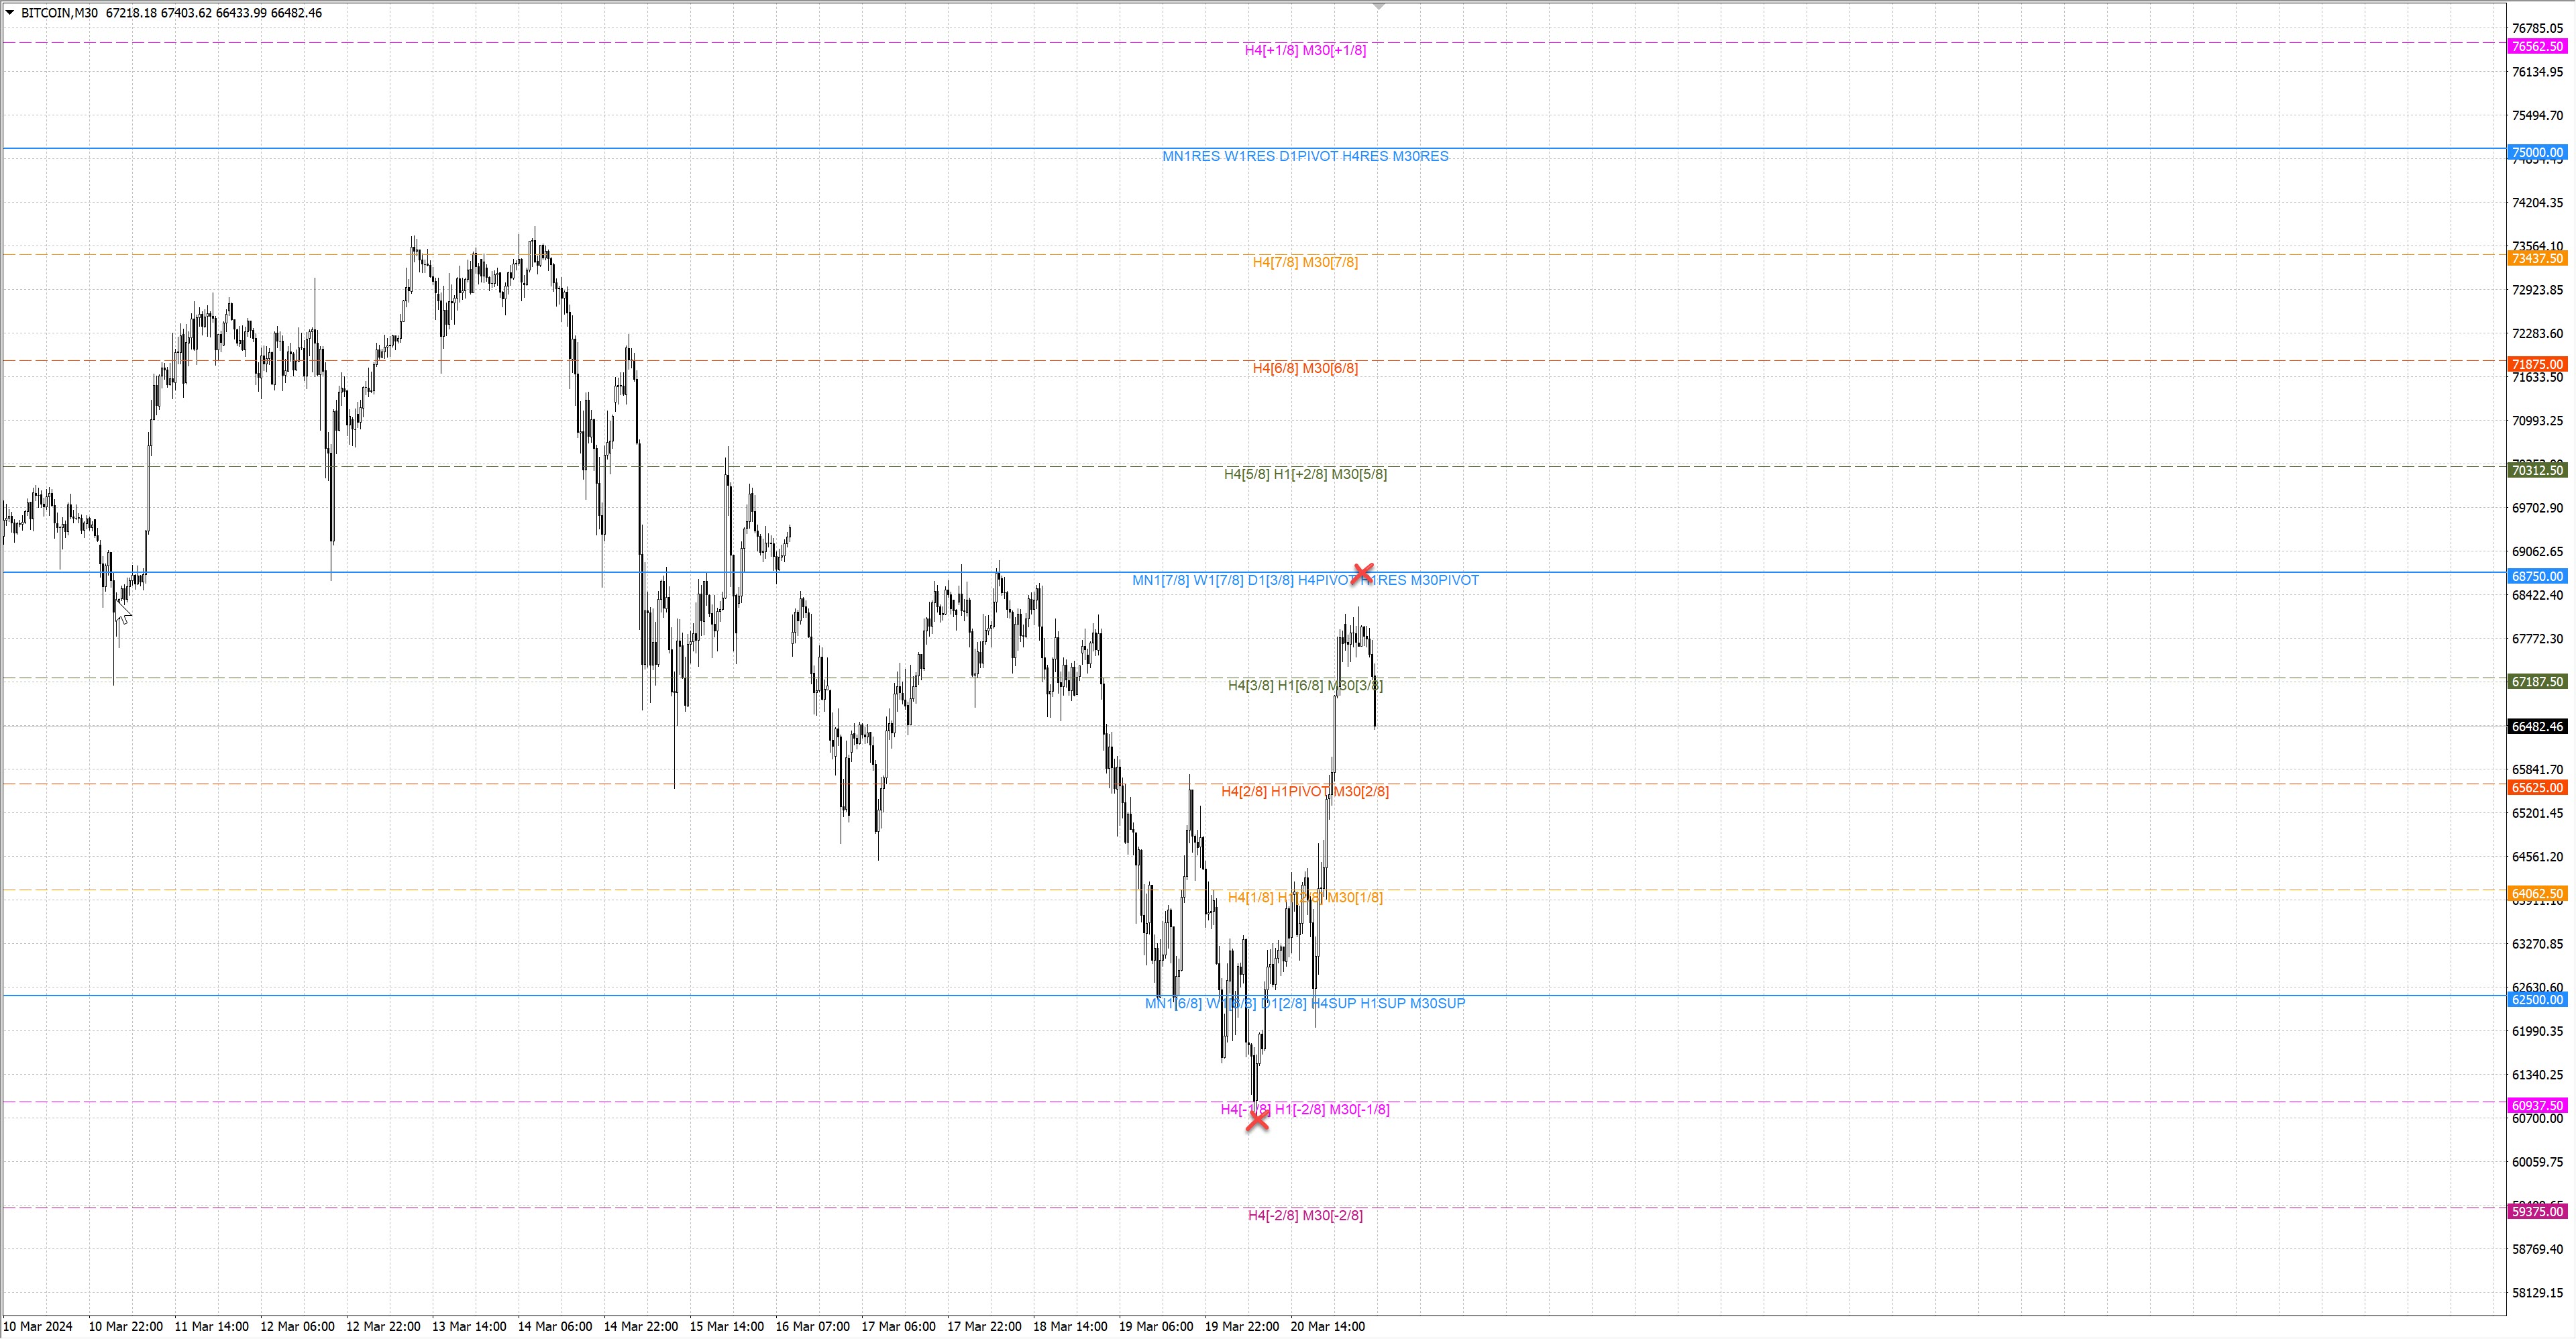Click red X marker near 68750 line
This screenshot has width=2576, height=1339.
point(1362,573)
